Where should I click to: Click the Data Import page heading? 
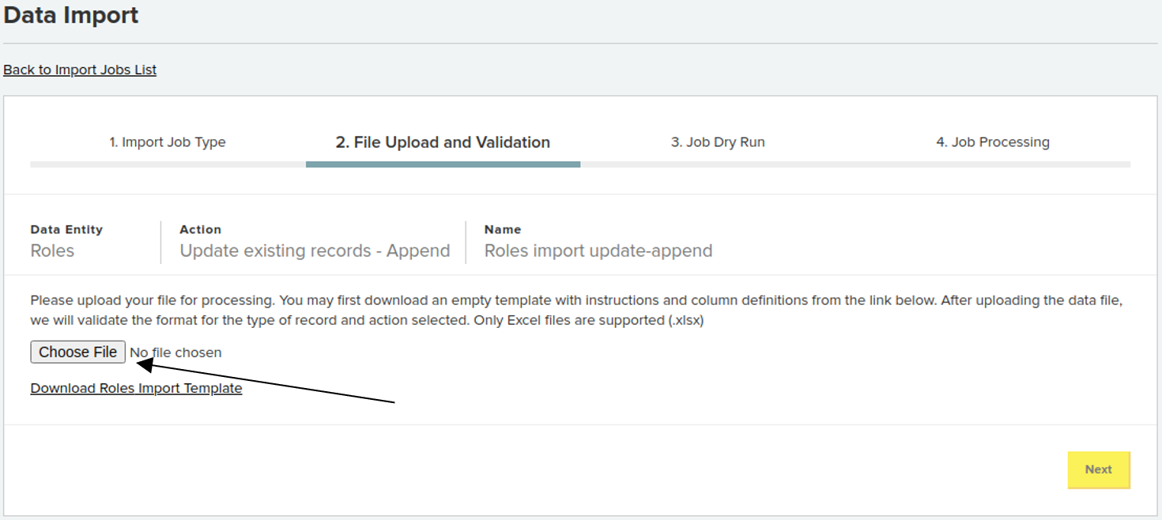click(x=71, y=15)
